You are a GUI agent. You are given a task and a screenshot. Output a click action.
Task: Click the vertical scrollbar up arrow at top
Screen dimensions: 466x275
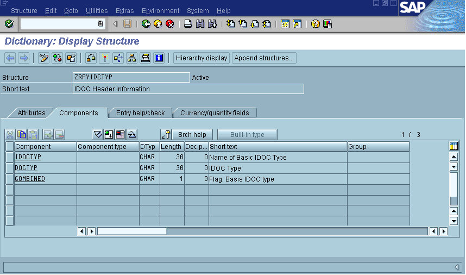tap(454, 157)
